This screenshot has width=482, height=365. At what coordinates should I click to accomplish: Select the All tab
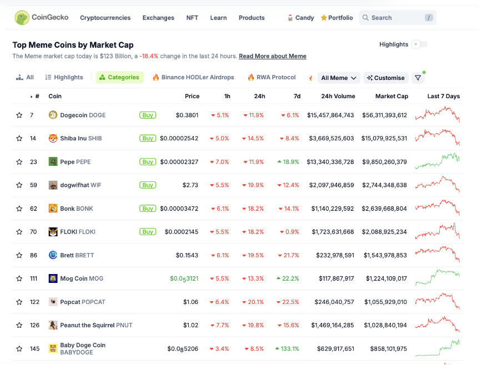coord(24,77)
